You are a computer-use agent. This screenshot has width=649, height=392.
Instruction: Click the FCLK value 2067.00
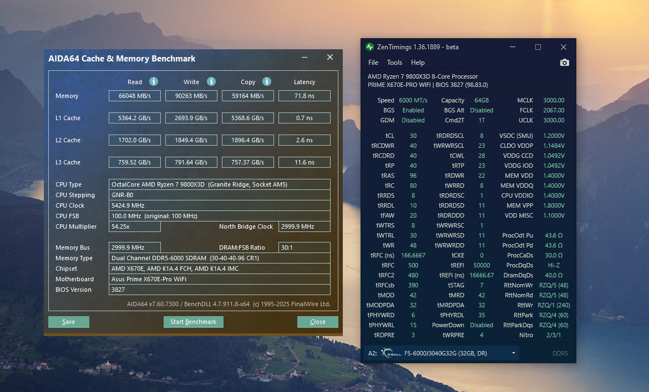[554, 110]
